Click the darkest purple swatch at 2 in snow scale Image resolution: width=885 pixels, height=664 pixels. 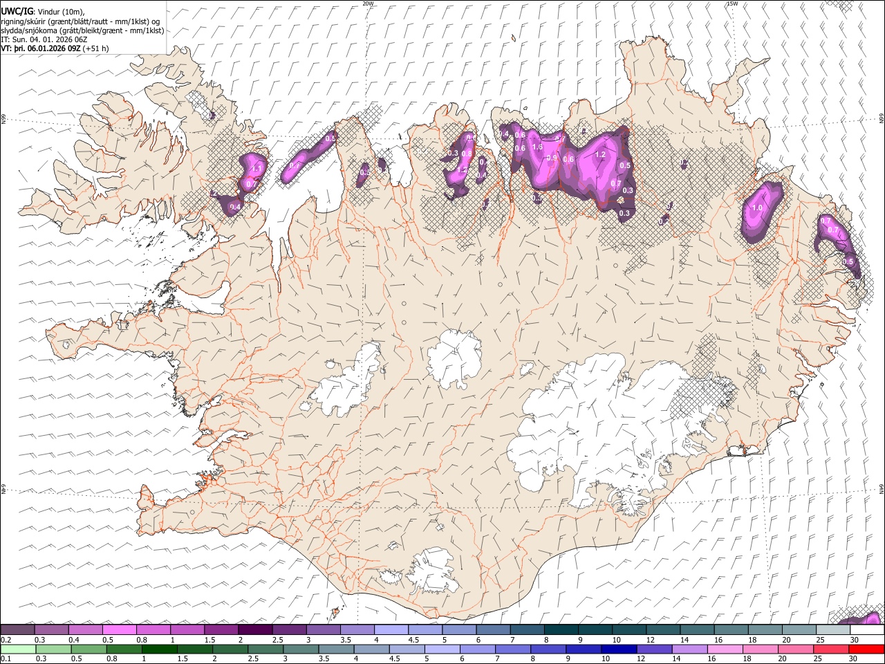(254, 630)
